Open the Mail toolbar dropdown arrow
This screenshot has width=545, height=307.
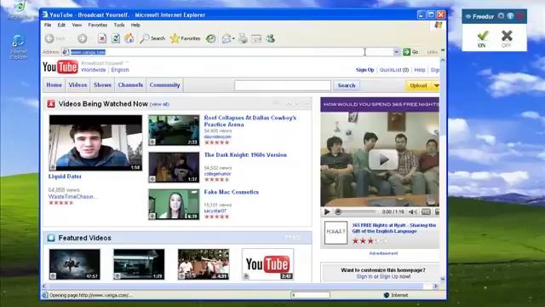click(233, 38)
